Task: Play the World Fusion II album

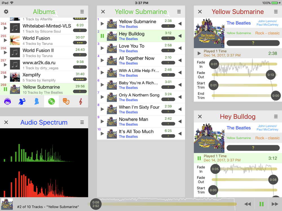Action: (5, 53)
